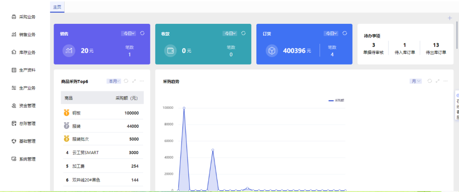Open the 今日 dropdown in 销售 card

(129, 33)
